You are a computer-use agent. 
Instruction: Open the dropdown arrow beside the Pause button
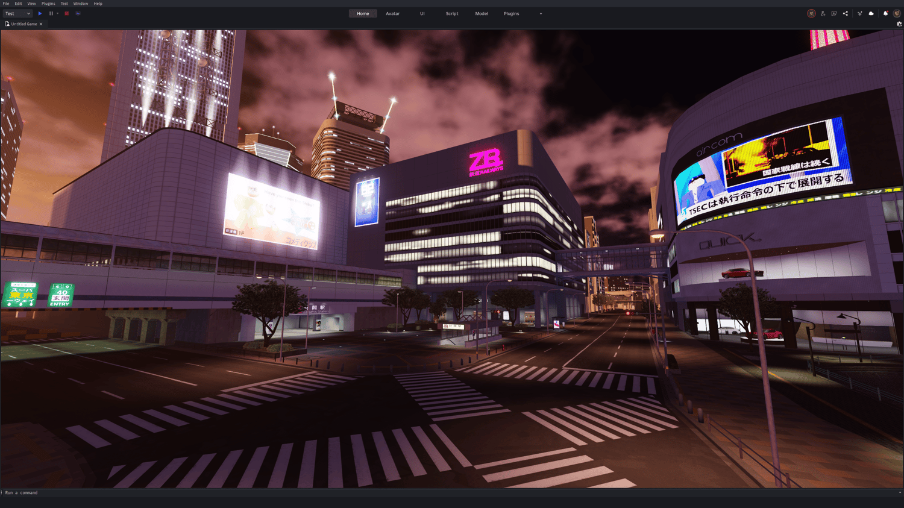click(x=58, y=13)
